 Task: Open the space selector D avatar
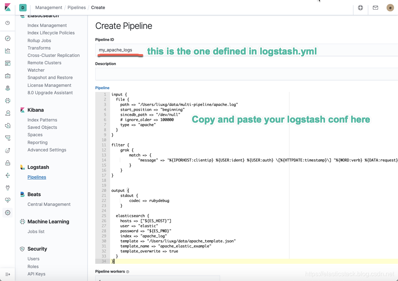(23, 8)
